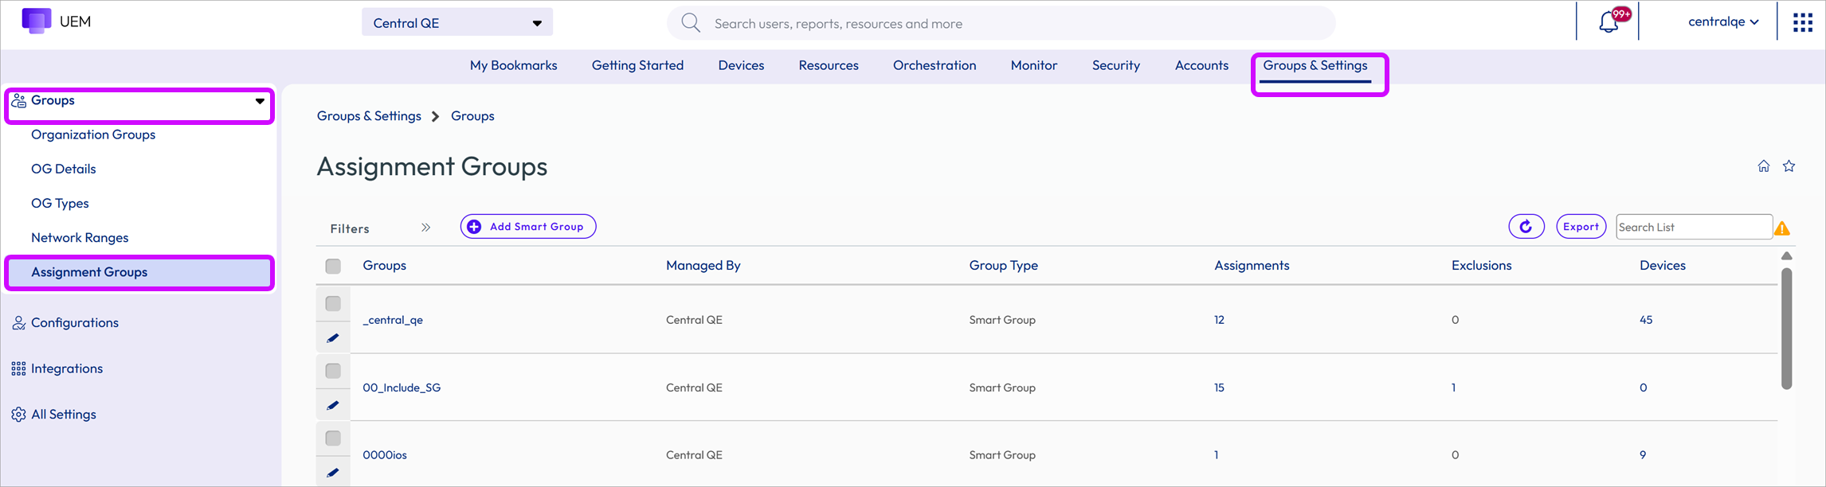Click assignments count 15 for 00_Include_SG
Viewport: 1826px width, 487px height.
(x=1219, y=388)
